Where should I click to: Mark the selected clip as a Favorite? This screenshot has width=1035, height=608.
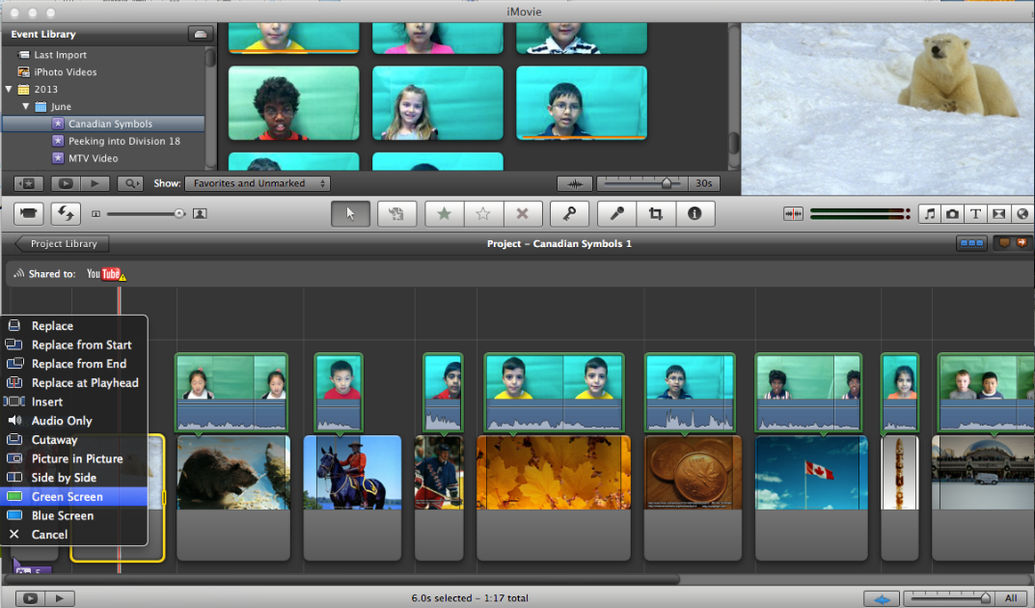[x=444, y=213]
